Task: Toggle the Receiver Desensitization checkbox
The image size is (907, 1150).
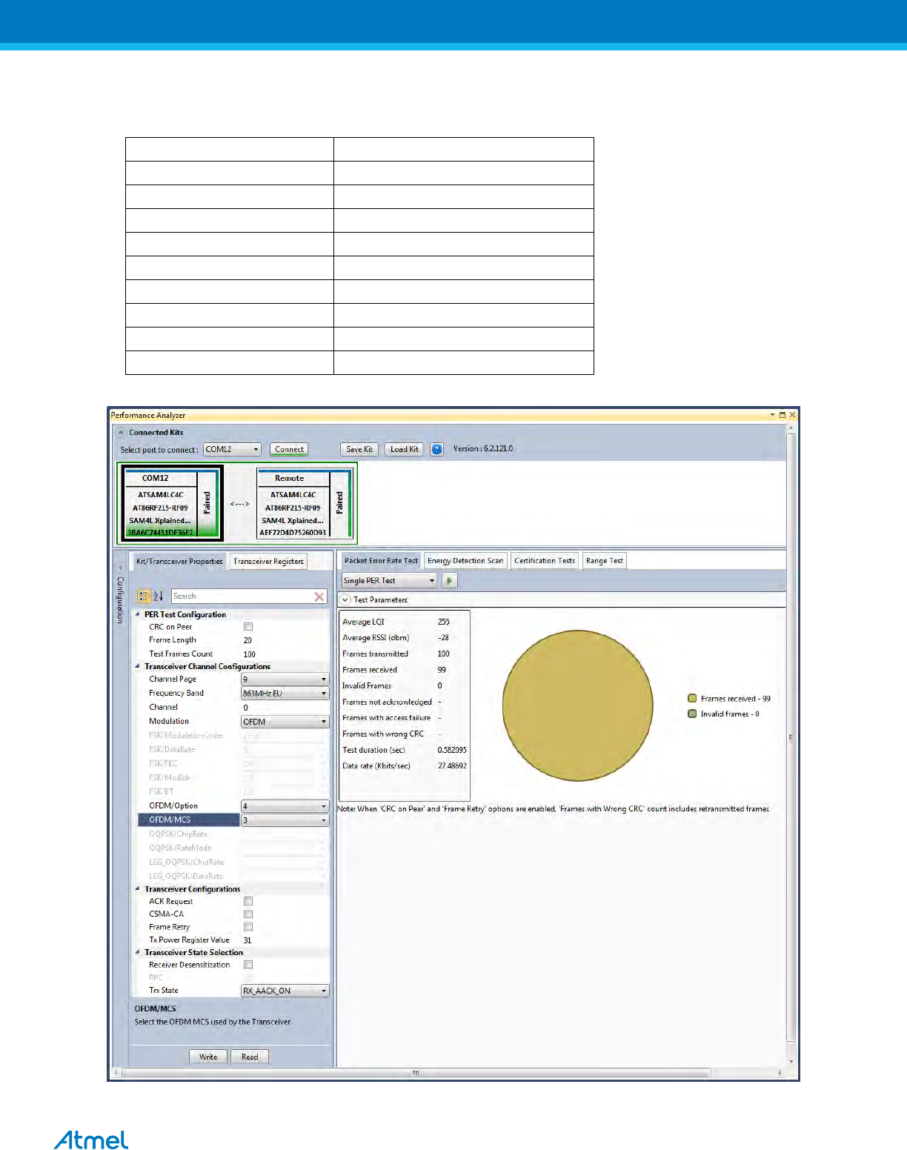Action: [x=248, y=965]
